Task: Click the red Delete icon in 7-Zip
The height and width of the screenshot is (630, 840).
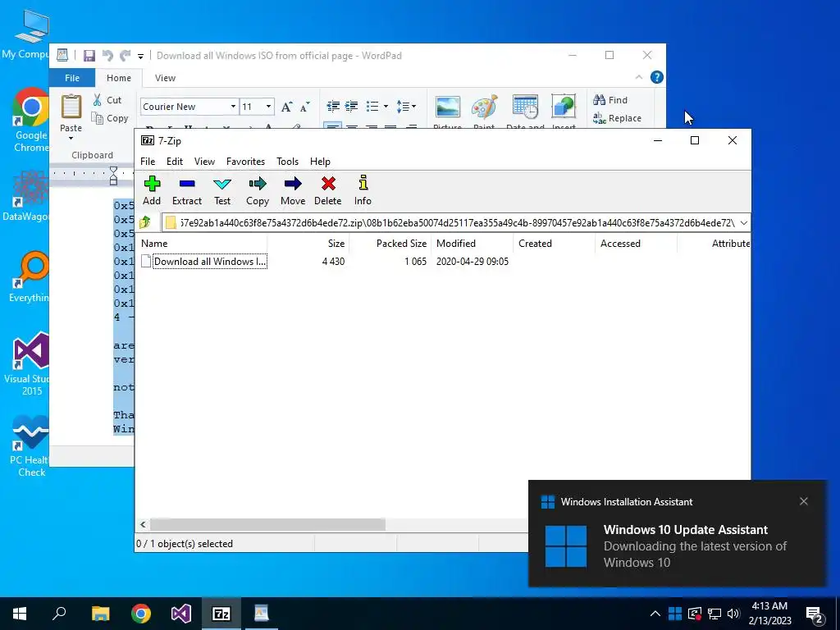Action: [x=328, y=190]
